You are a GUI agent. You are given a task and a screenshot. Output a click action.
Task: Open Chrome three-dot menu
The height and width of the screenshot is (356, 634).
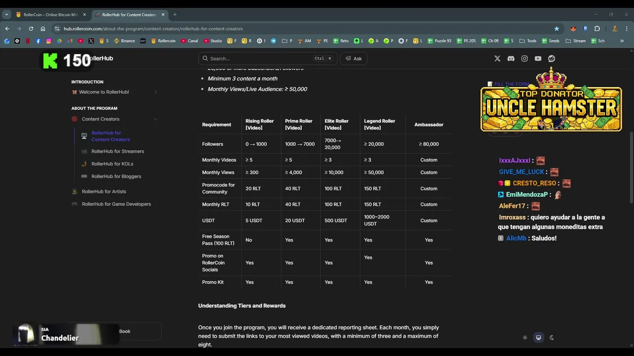[627, 29]
